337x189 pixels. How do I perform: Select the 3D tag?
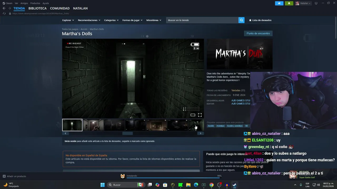coord(246,126)
